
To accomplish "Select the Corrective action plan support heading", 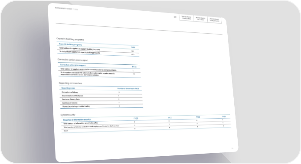I will click(x=73, y=60).
